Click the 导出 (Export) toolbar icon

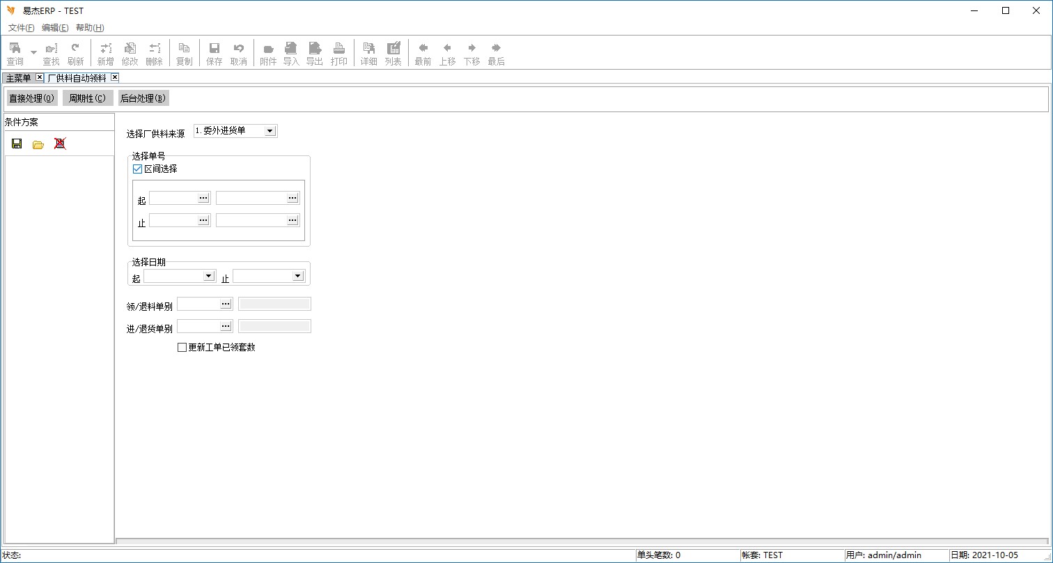click(315, 53)
